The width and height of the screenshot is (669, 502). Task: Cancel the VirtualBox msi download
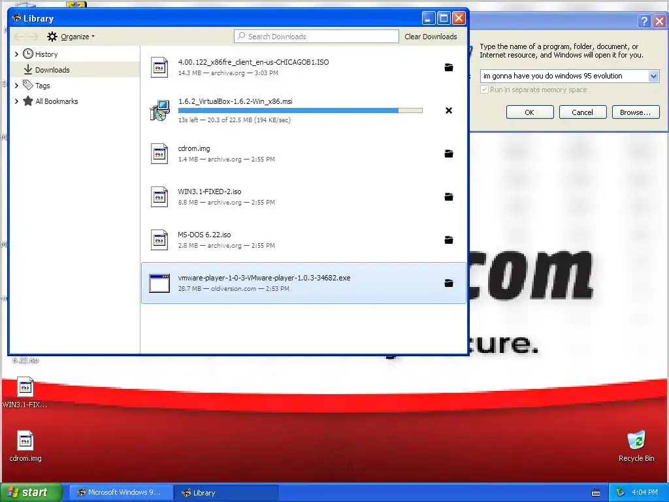448,110
